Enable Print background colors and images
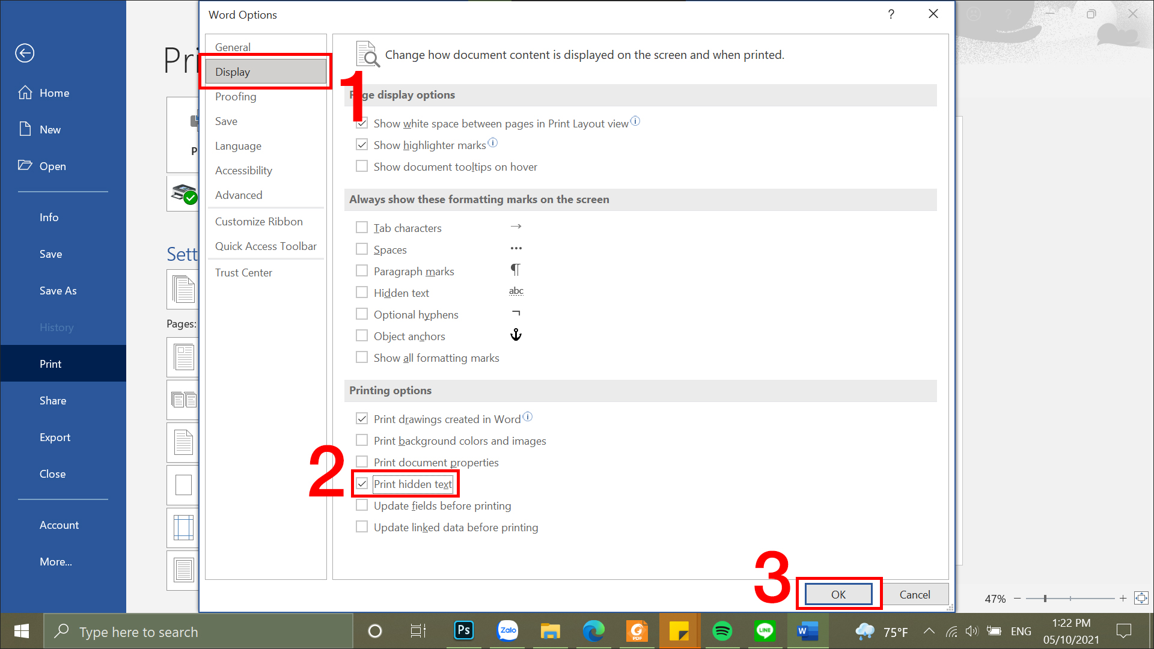Viewport: 1154px width, 649px height. (x=362, y=440)
